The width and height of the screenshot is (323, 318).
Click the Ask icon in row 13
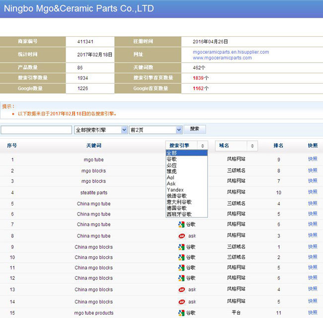pos(181,290)
